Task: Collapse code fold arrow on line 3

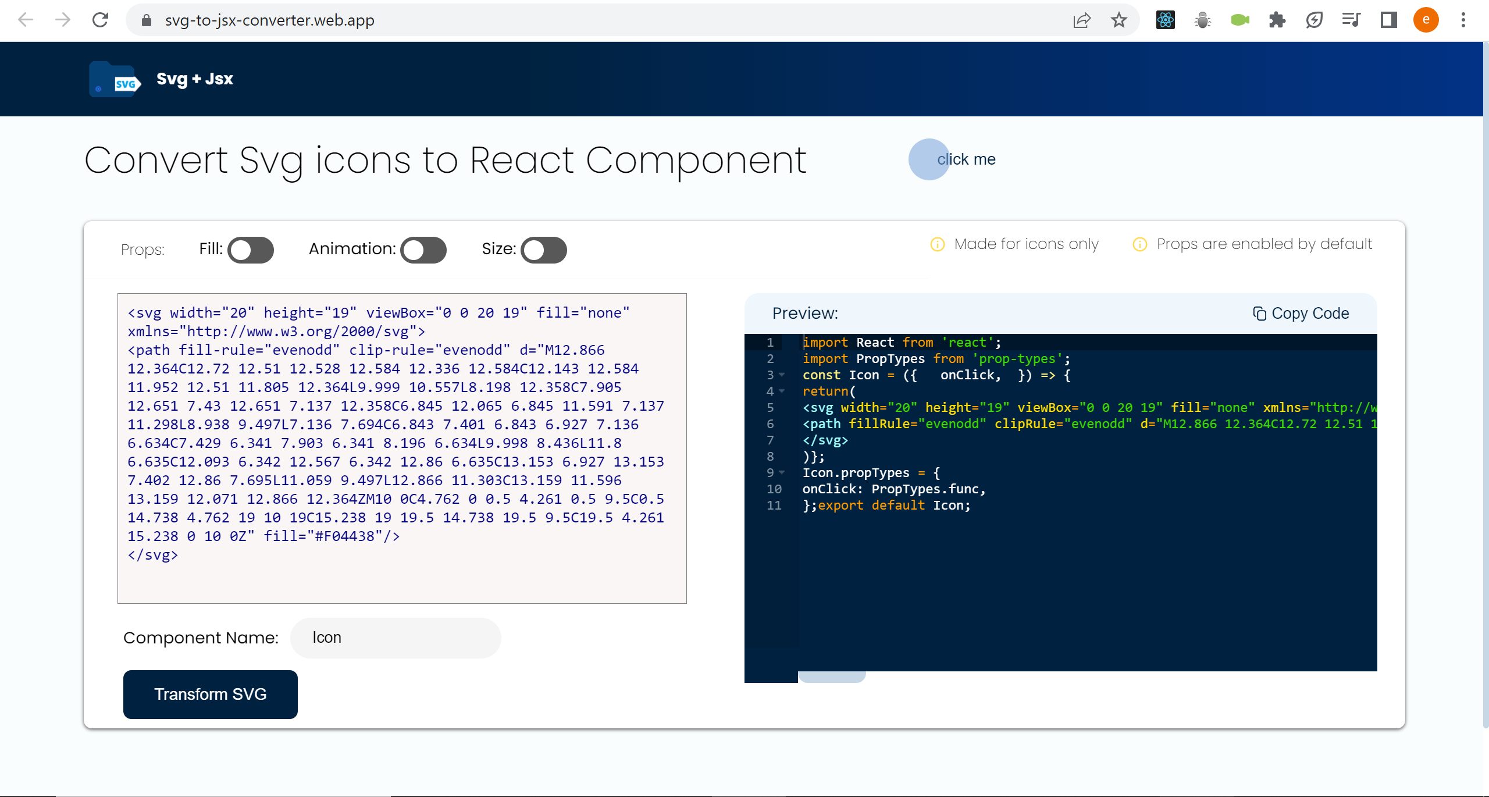Action: coord(782,375)
